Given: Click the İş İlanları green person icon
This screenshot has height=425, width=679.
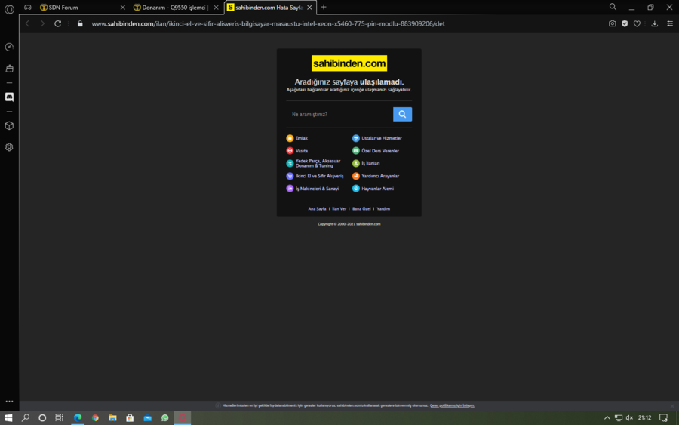Looking at the screenshot, I should [x=355, y=163].
